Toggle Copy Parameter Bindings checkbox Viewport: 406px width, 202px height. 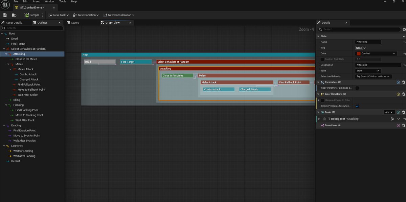pos(357,88)
